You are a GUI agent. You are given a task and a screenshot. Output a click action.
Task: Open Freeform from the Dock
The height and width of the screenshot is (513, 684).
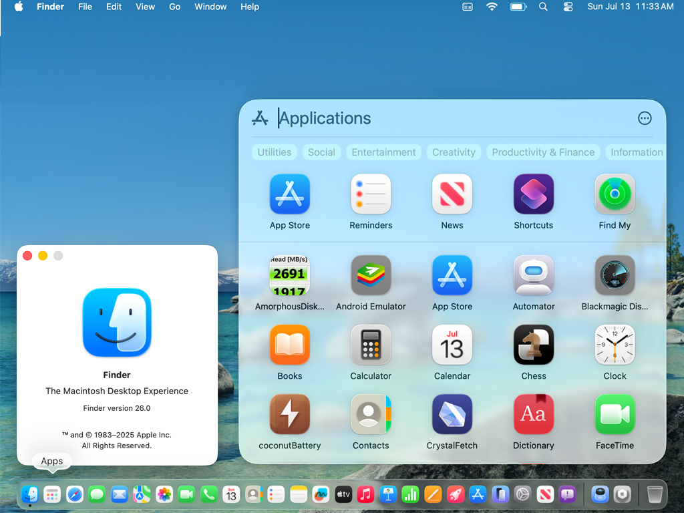coord(321,494)
